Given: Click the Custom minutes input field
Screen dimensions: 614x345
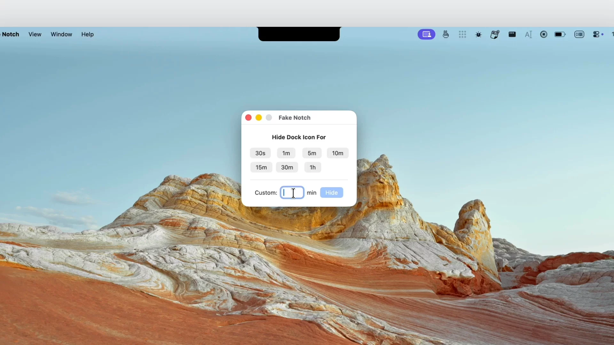Looking at the screenshot, I should [x=293, y=192].
